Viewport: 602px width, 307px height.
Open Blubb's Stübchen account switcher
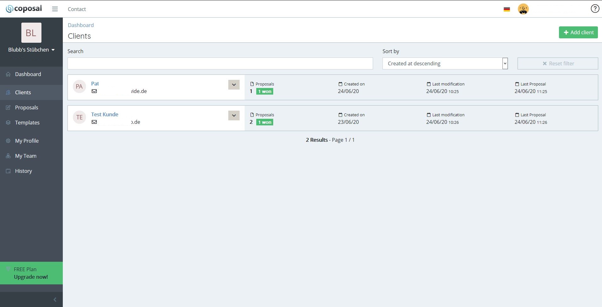pyautogui.click(x=31, y=50)
